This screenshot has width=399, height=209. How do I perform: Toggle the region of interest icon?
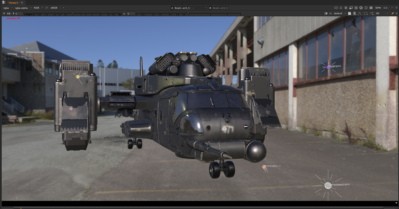[x=341, y=8]
